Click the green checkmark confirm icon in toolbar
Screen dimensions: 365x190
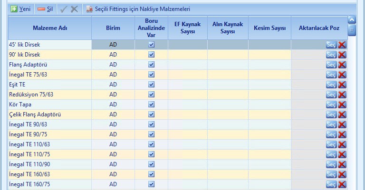[64, 9]
